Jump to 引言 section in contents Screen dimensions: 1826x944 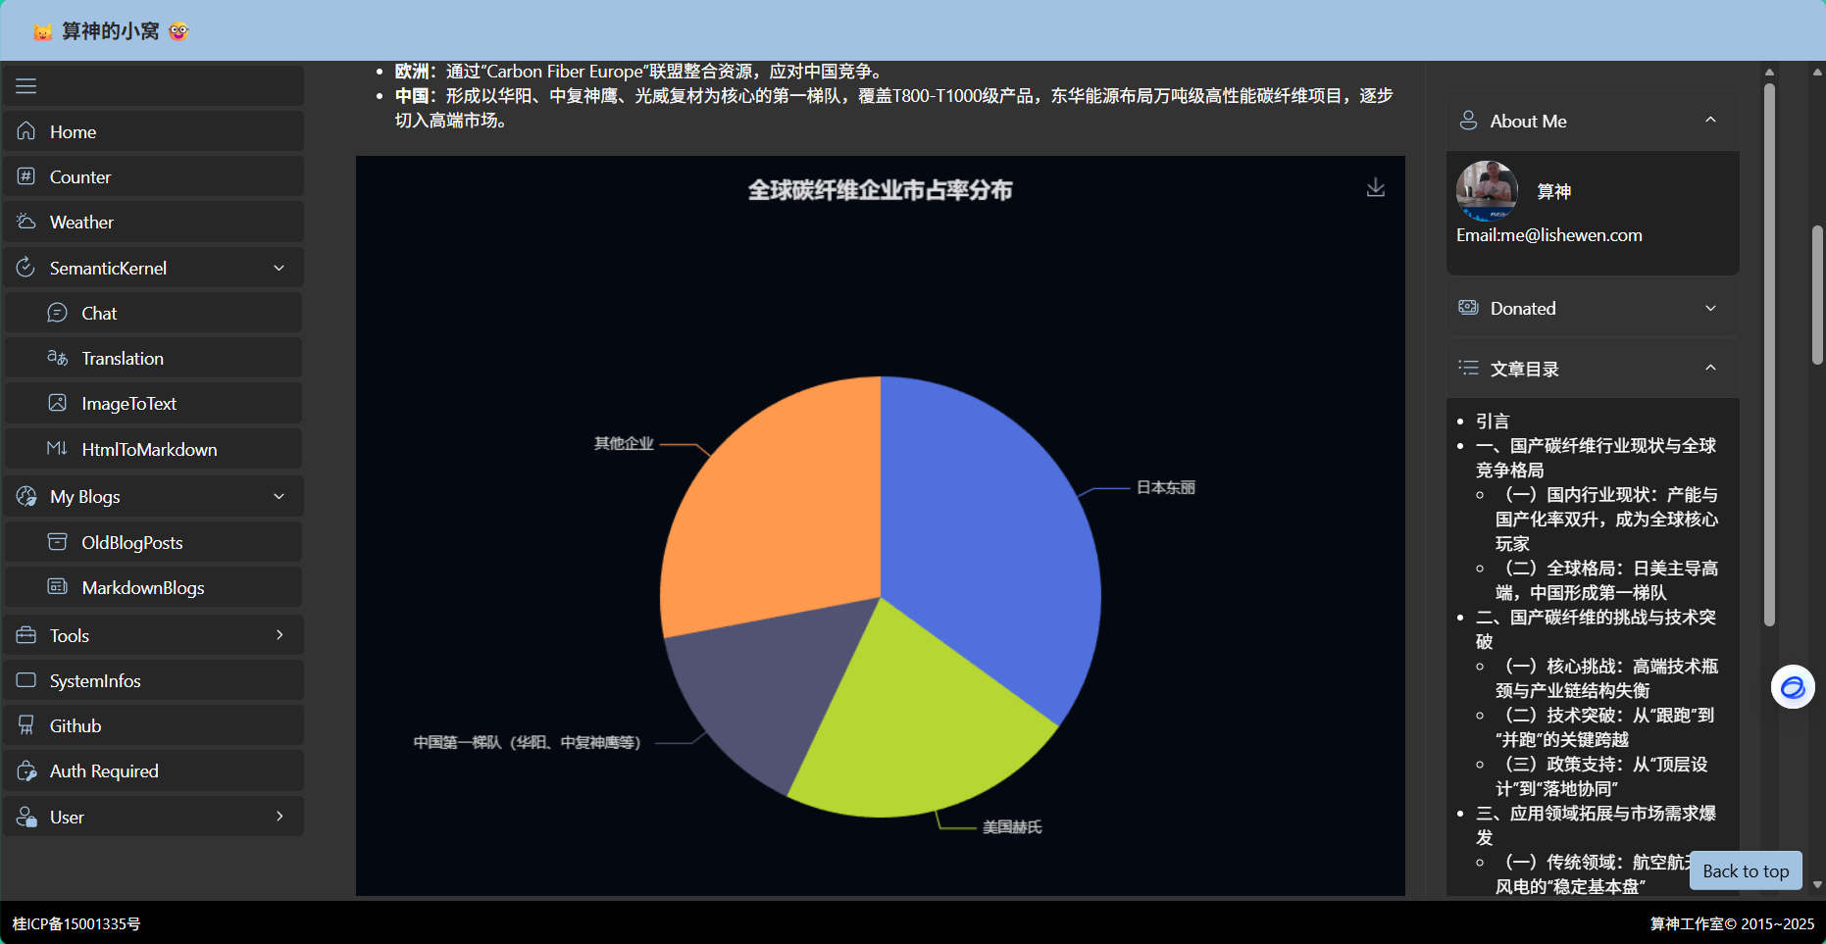1493,422
